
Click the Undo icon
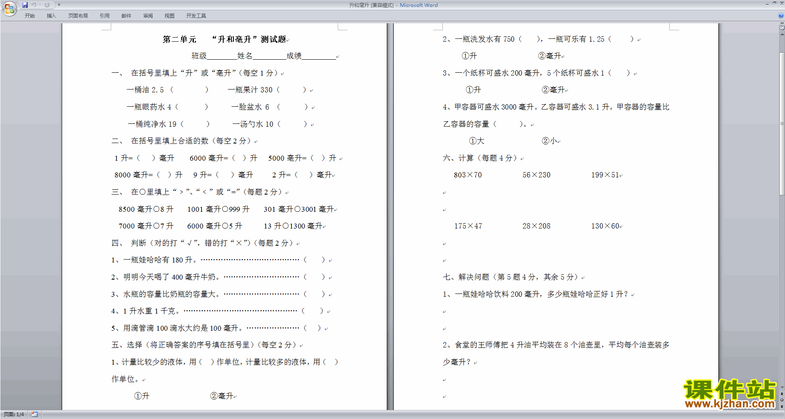tap(34, 5)
